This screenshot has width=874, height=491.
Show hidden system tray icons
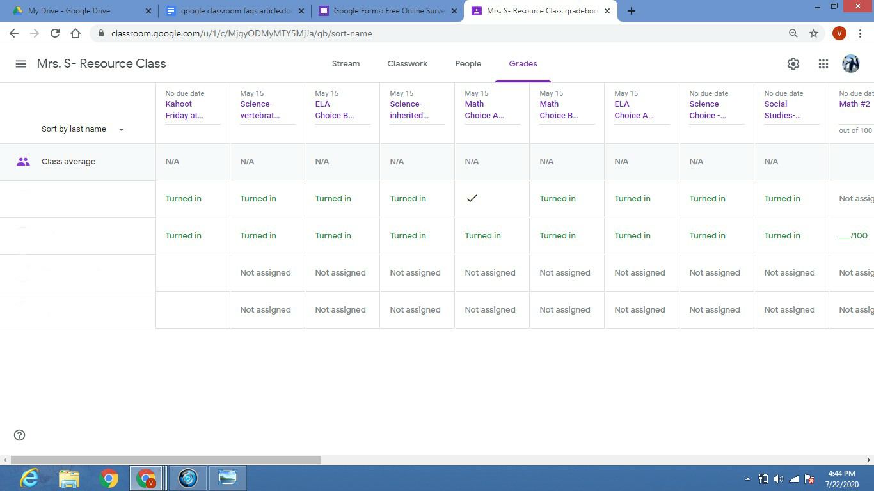[x=747, y=479]
